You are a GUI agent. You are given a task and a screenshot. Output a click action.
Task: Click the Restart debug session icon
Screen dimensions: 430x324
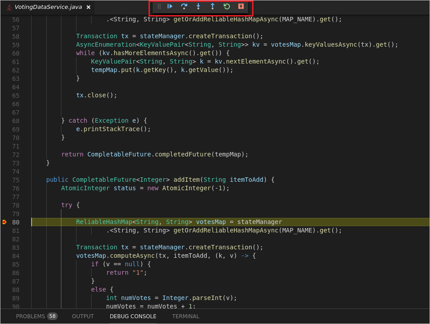tap(226, 6)
